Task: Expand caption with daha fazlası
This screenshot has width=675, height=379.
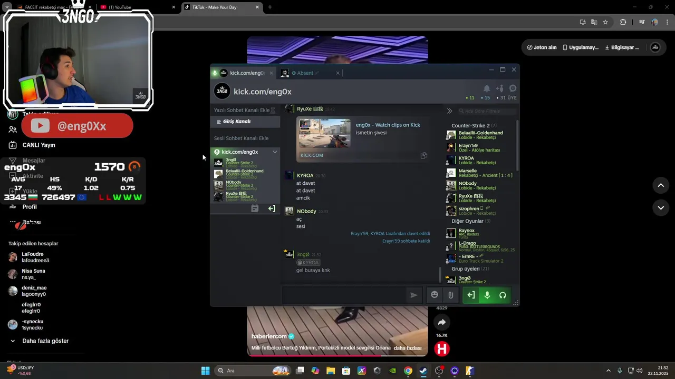Action: coord(408,348)
